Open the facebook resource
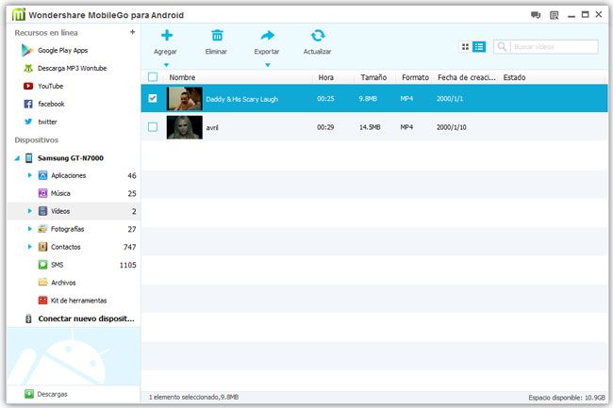613x408 pixels. point(51,104)
